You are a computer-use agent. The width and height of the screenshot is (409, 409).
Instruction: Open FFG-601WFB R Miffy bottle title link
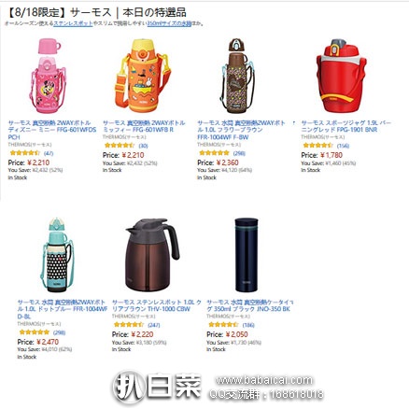[144, 126]
